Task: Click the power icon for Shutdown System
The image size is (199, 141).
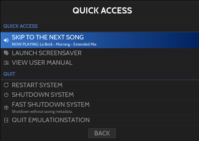Action: coord(6,95)
